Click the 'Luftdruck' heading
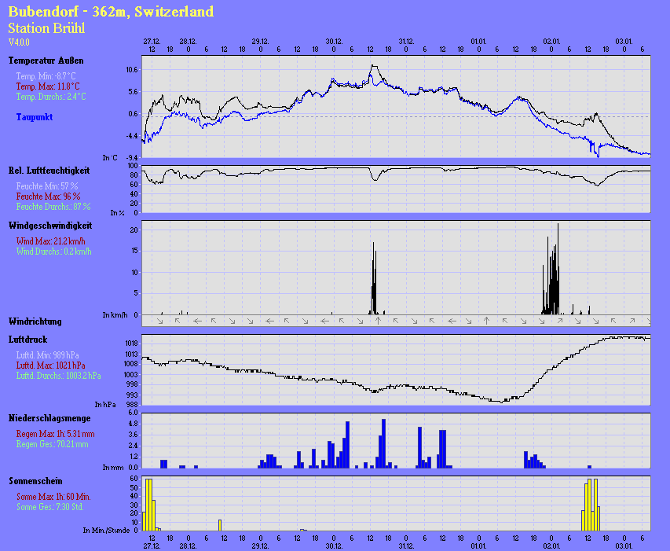The width and height of the screenshot is (670, 551). [x=27, y=340]
